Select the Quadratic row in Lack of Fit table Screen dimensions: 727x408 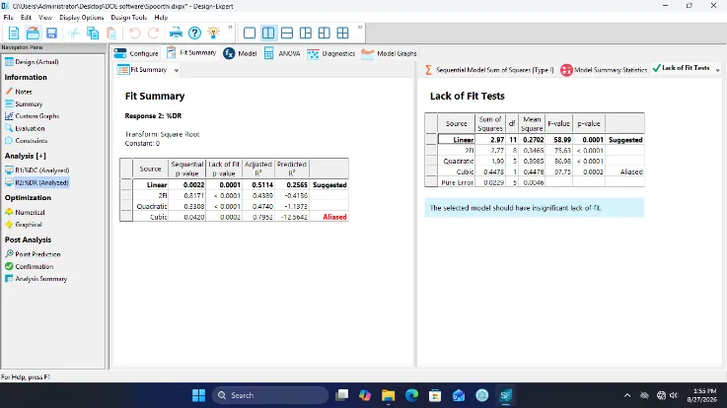point(534,162)
